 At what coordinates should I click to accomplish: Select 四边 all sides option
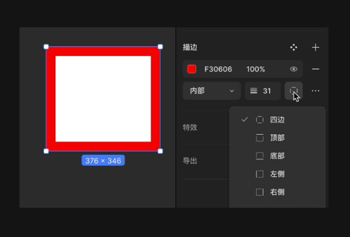click(277, 120)
